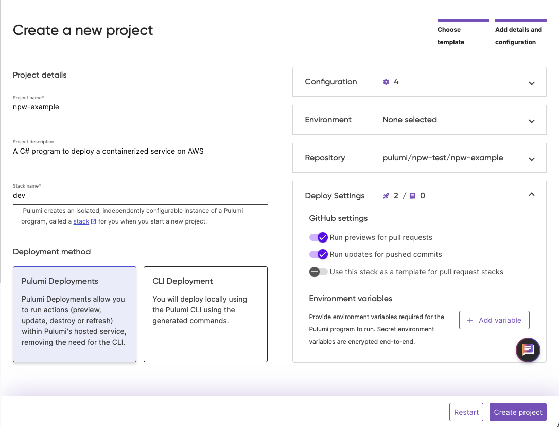Image resolution: width=559 pixels, height=427 pixels.
Task: Expand the Environment dropdown chevron
Action: (531, 121)
